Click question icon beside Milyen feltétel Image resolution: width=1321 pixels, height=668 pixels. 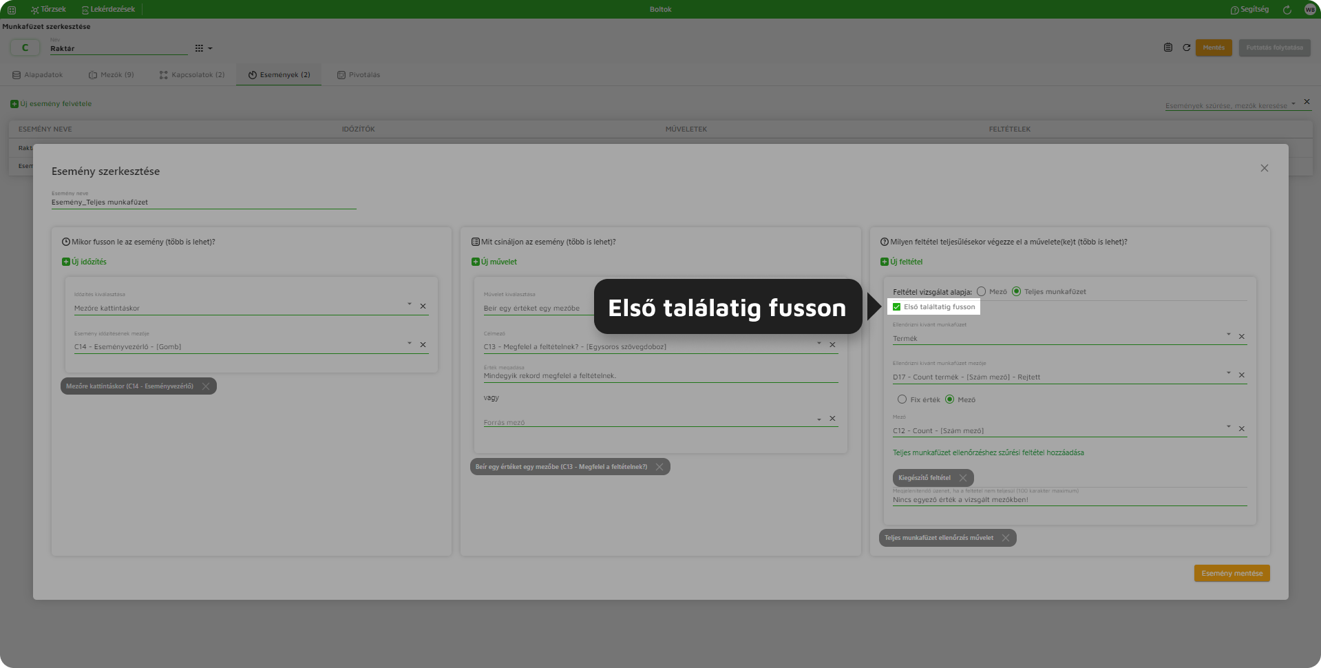[885, 242]
